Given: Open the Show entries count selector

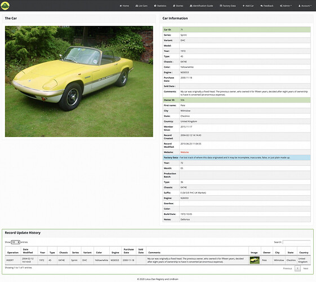Looking at the screenshot, I should (x=16, y=242).
